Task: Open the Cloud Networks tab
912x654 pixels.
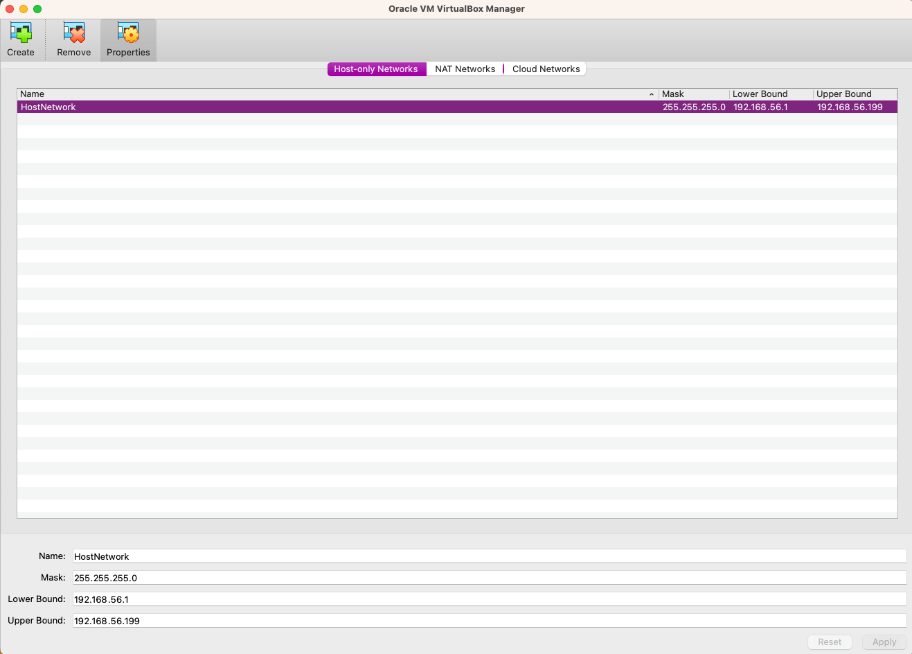Action: click(x=546, y=69)
